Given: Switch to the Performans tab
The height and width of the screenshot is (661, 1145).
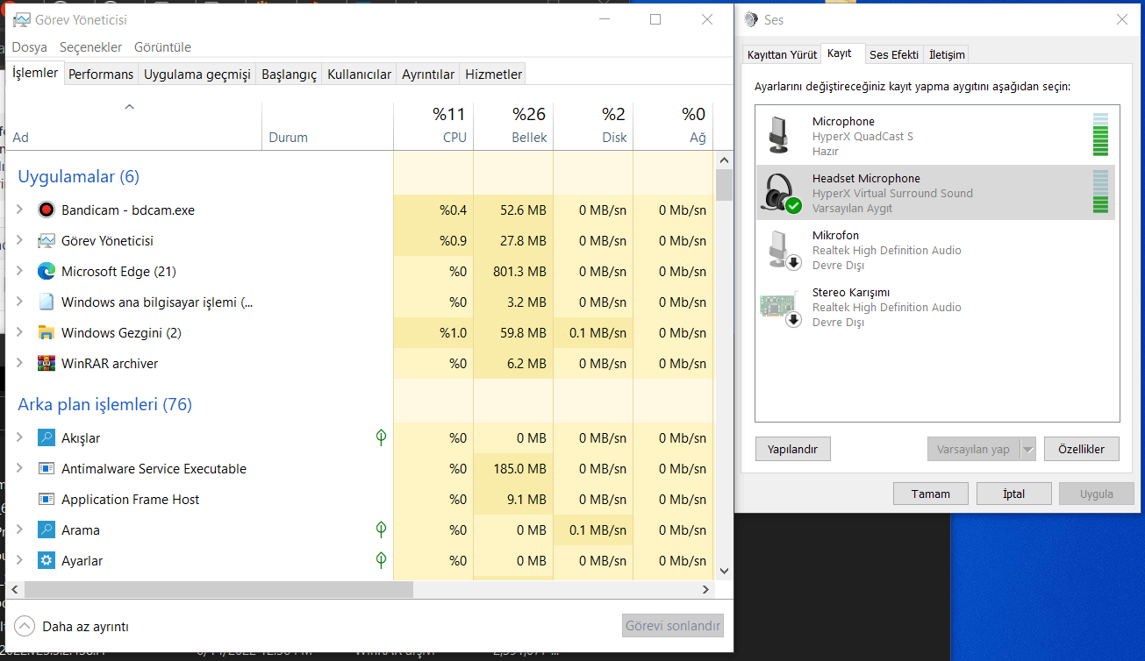Looking at the screenshot, I should [101, 75].
